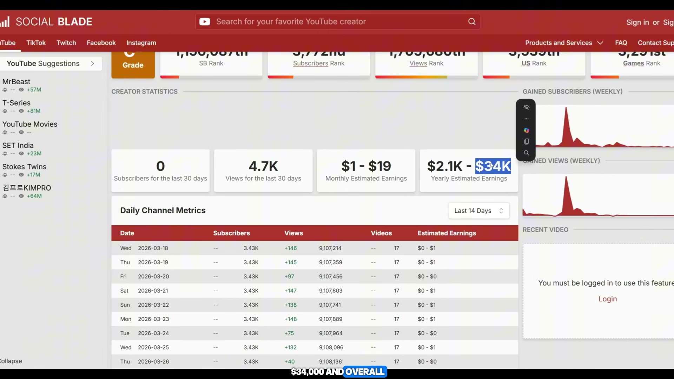Click the Subscribers Rank label
674x379 pixels.
pyautogui.click(x=319, y=63)
